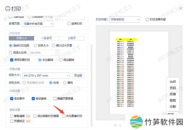
Task: Click the printer icon beside the 打印 title
Action: [7, 8]
